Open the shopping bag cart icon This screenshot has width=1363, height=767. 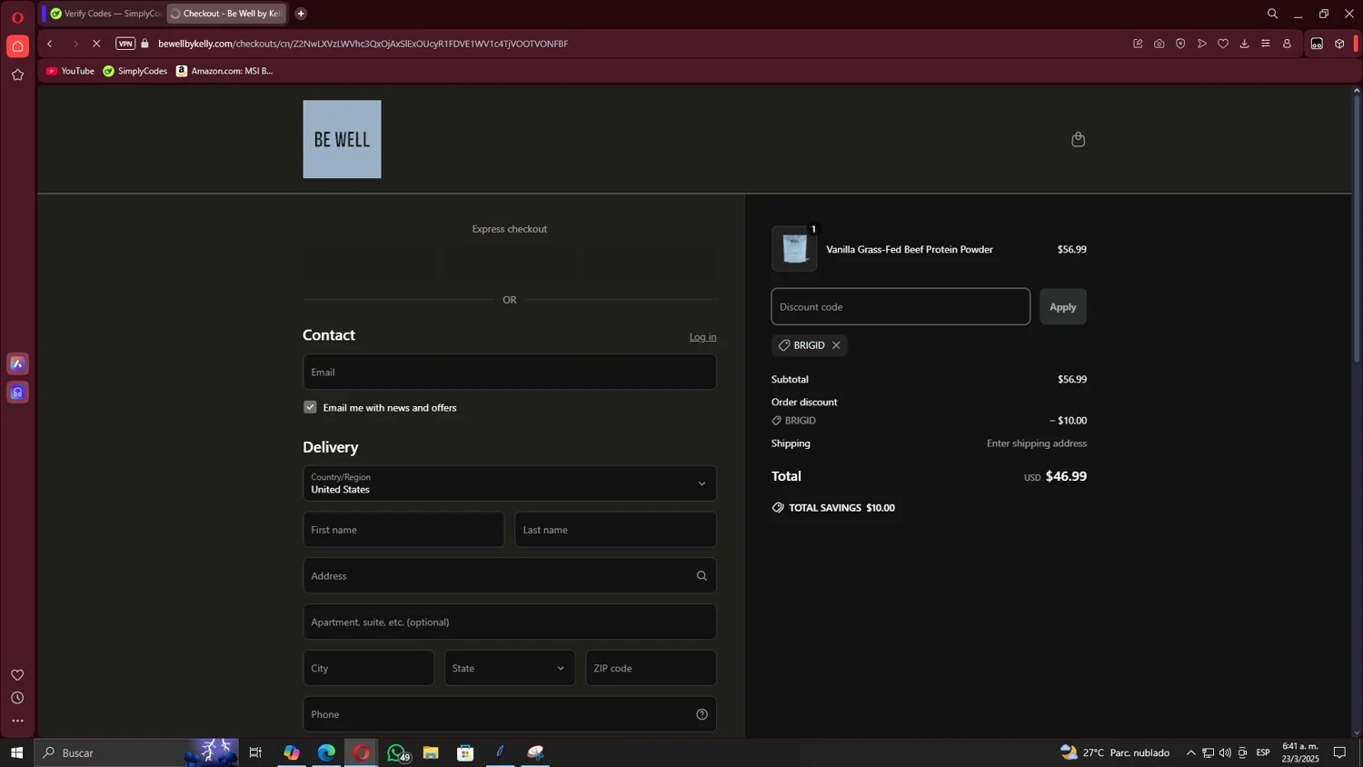(x=1078, y=139)
